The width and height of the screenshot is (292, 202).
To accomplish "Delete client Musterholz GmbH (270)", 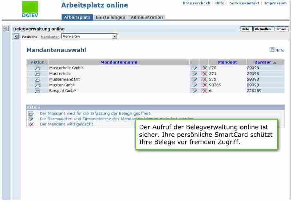I will [x=205, y=68].
